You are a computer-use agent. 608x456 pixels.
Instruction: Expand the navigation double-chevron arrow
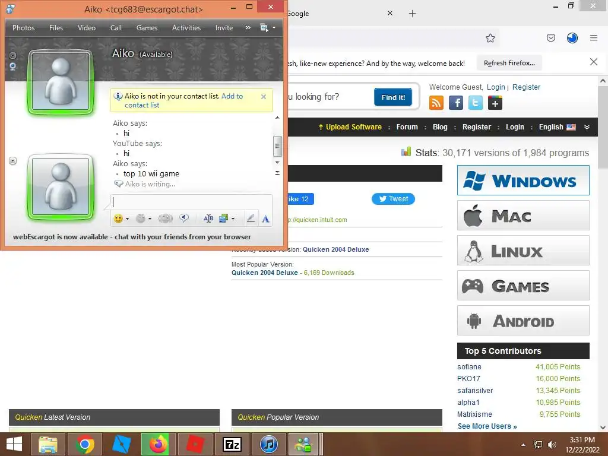587,127
